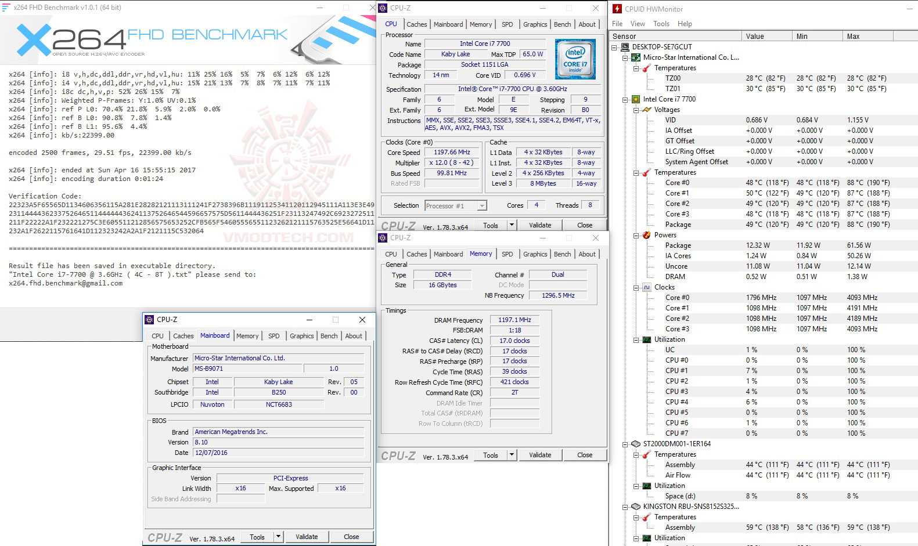Click the 421 clocks tRFC value

pyautogui.click(x=514, y=382)
